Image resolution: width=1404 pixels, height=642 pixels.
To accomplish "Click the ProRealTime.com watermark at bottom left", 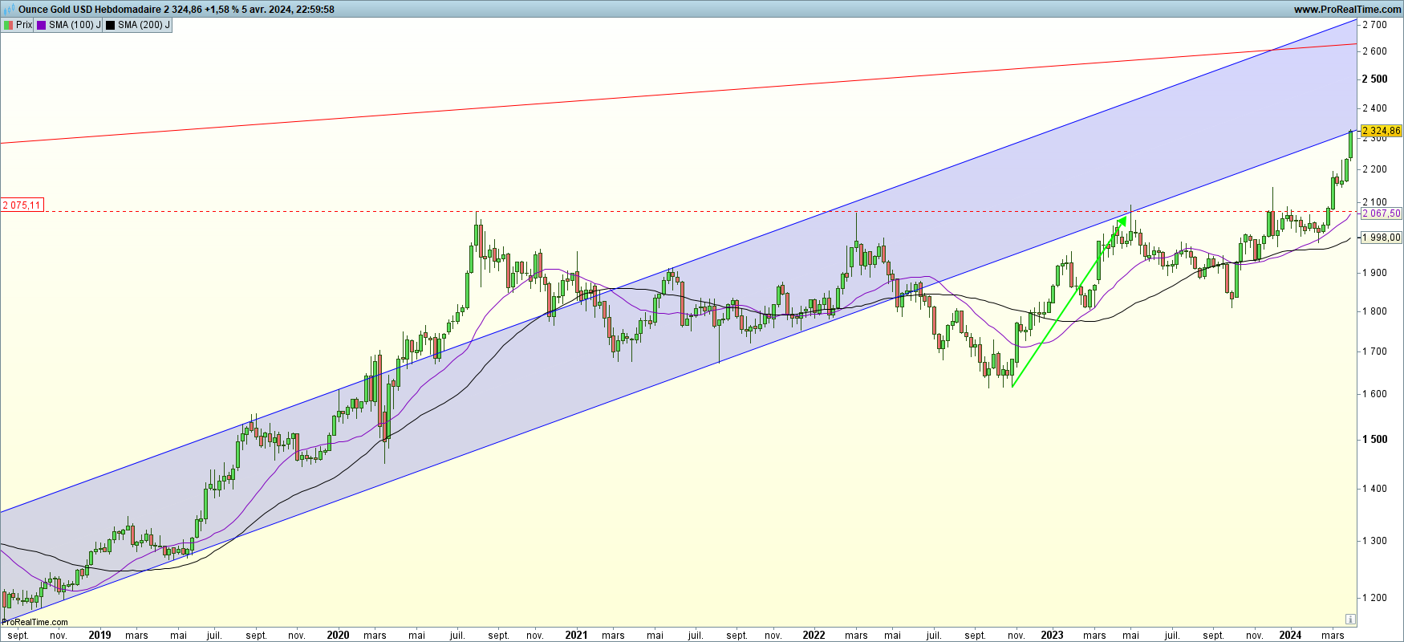I will click(35, 622).
